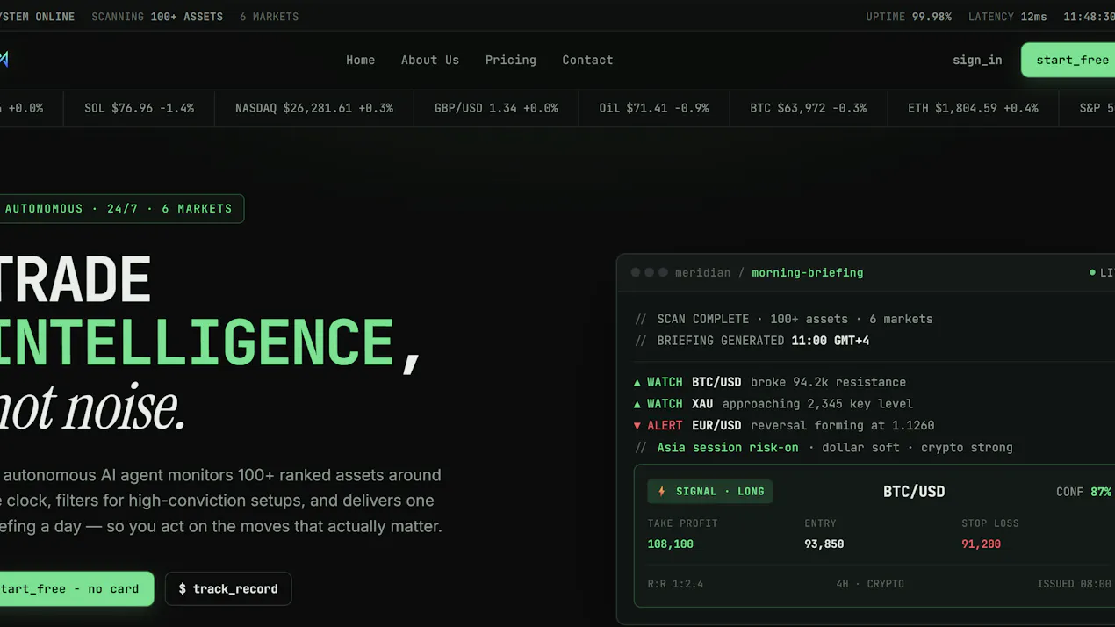Viewport: 1115px width, 627px height.
Task: Go to the Pricing page
Action: click(x=510, y=60)
